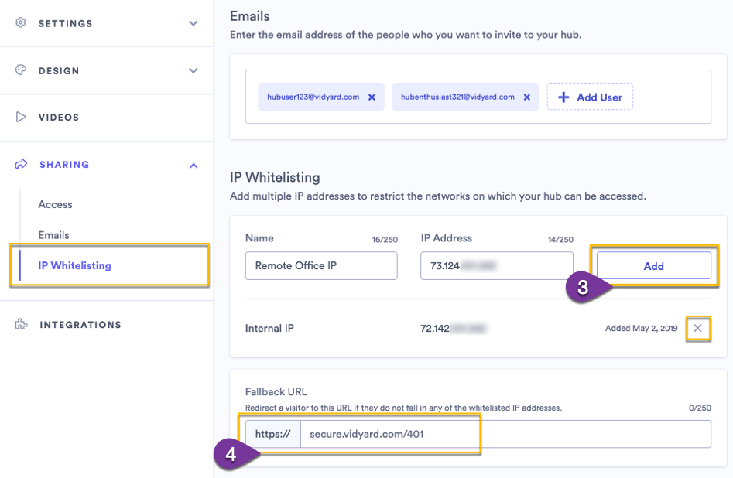Click the Sharing arrow icon
Image resolution: width=733 pixels, height=478 pixels.
tap(21, 165)
